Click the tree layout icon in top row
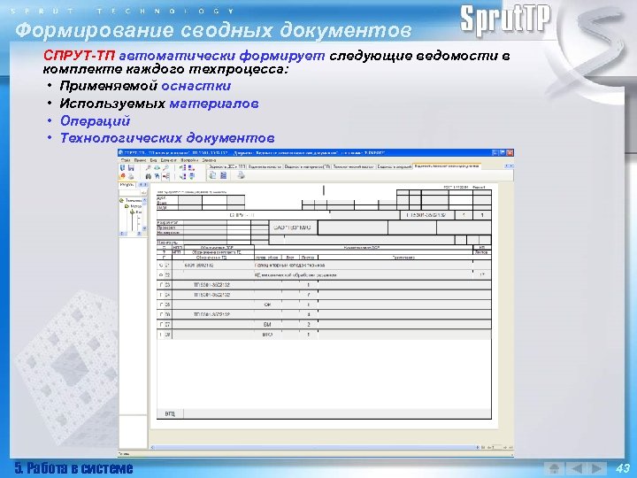The height and width of the screenshot is (478, 637). pyautogui.click(x=183, y=167)
